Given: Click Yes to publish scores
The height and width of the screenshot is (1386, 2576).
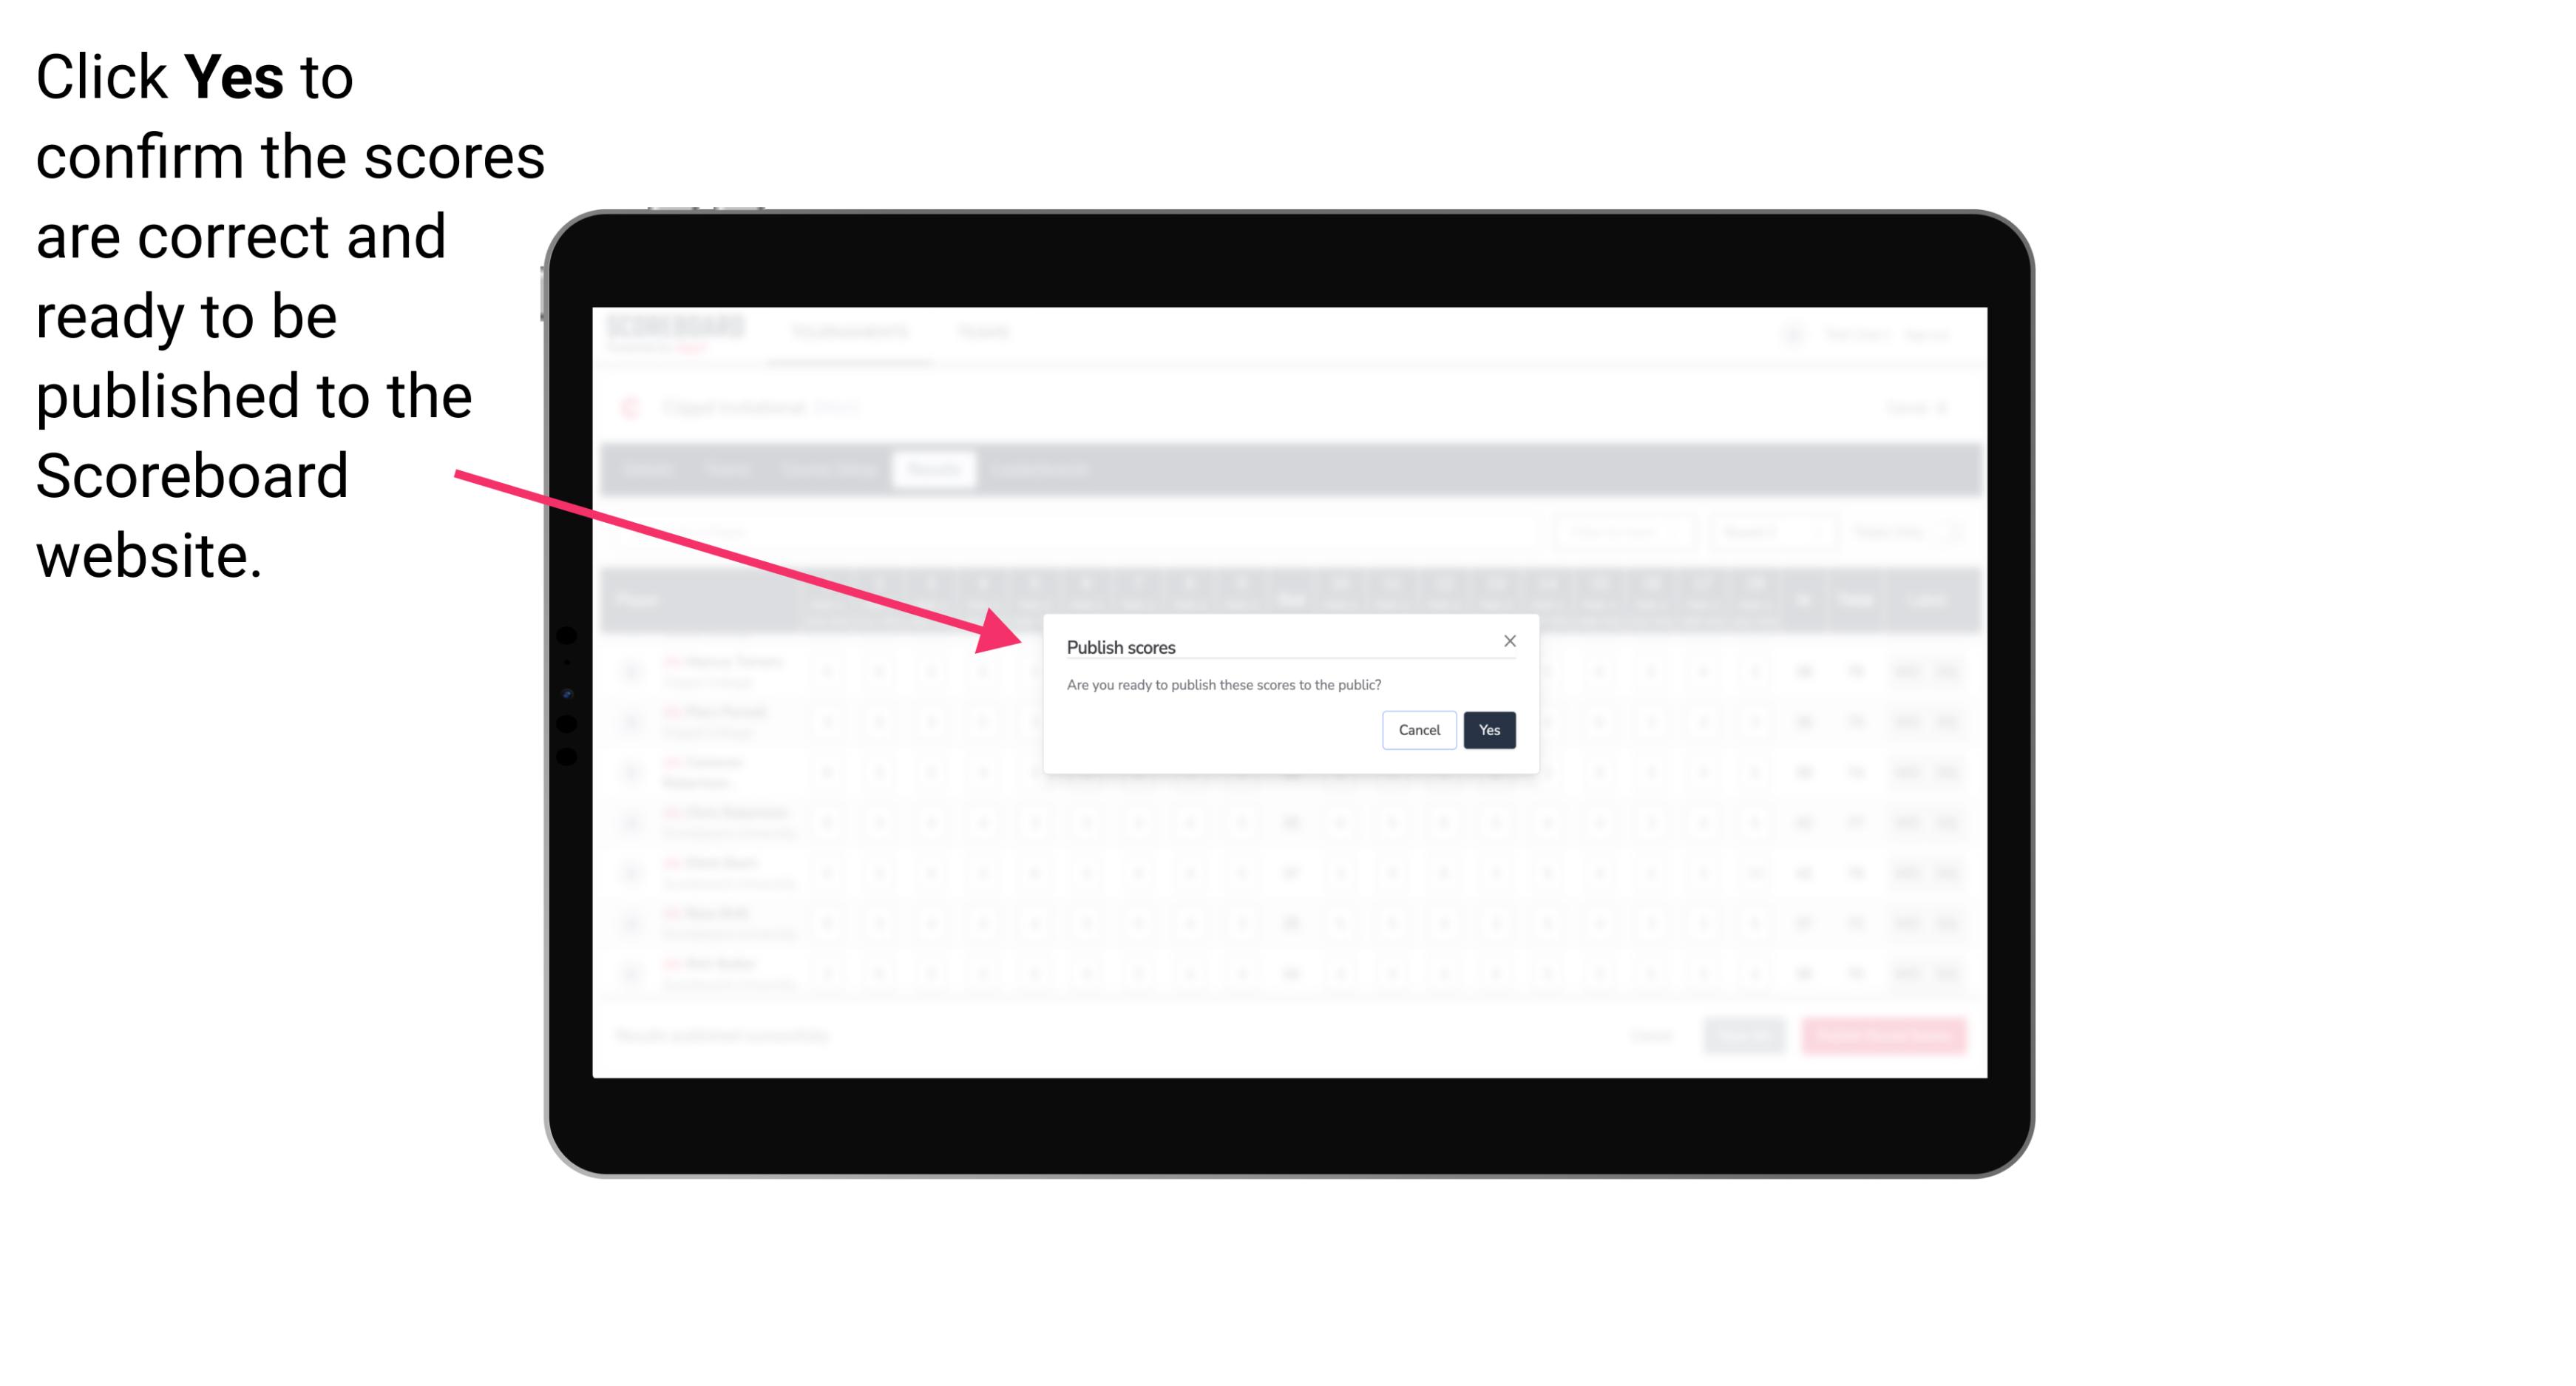Looking at the screenshot, I should pos(1486,729).
